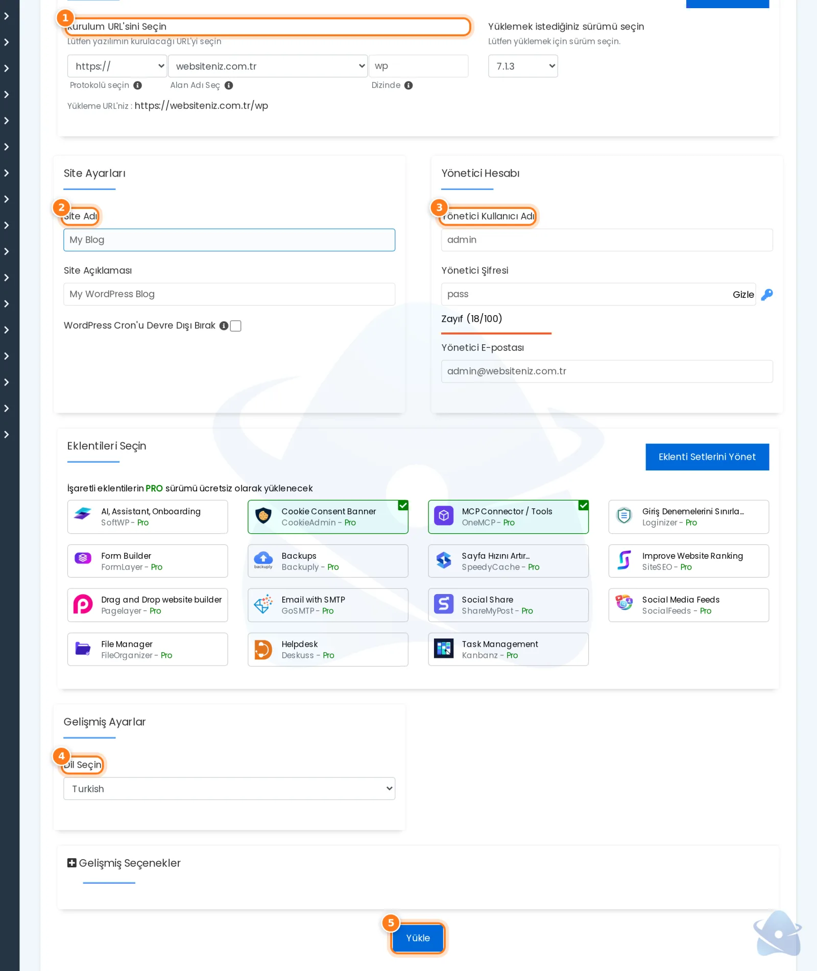Open the websiteniz.com.tr domain dropdown
The image size is (817, 971).
click(268, 66)
